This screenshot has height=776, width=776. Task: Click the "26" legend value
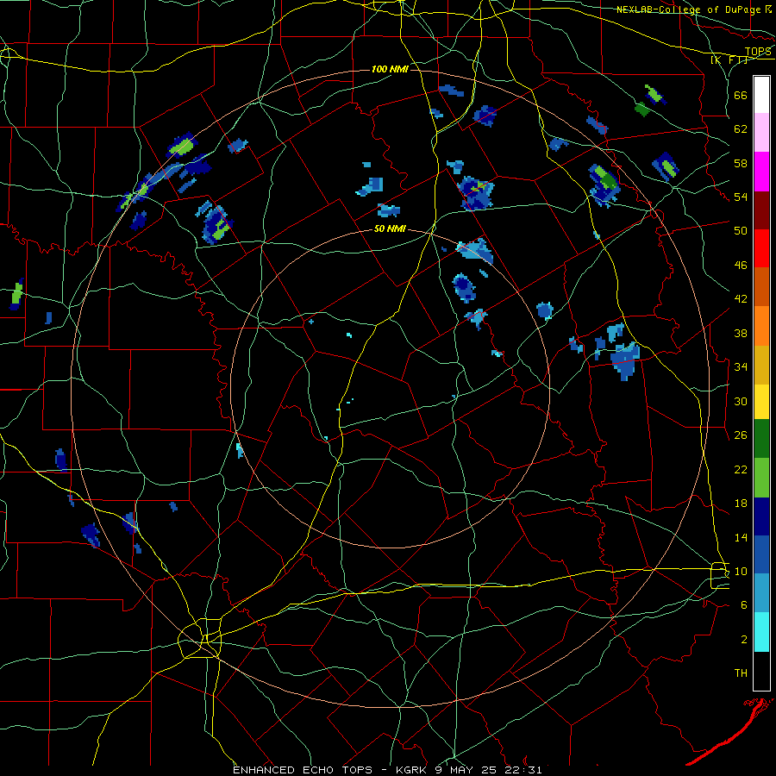pos(741,435)
